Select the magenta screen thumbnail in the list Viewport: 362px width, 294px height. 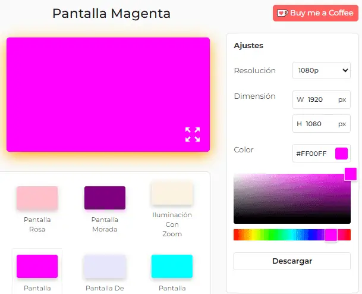point(37,266)
